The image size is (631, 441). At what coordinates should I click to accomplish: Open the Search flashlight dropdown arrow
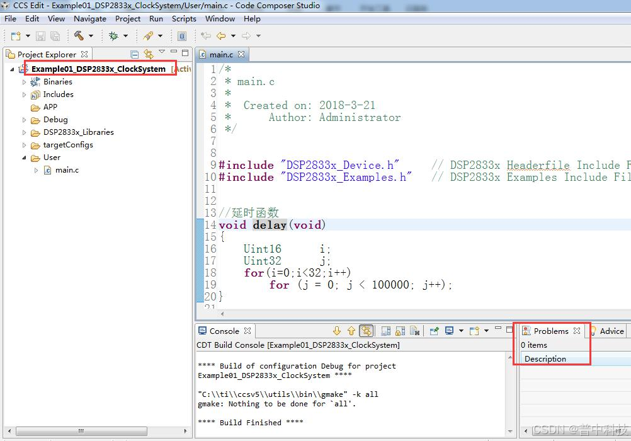[x=160, y=36]
